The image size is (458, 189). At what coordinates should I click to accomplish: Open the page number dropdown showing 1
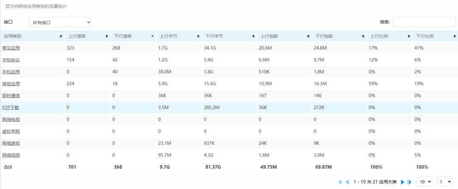coord(444,182)
